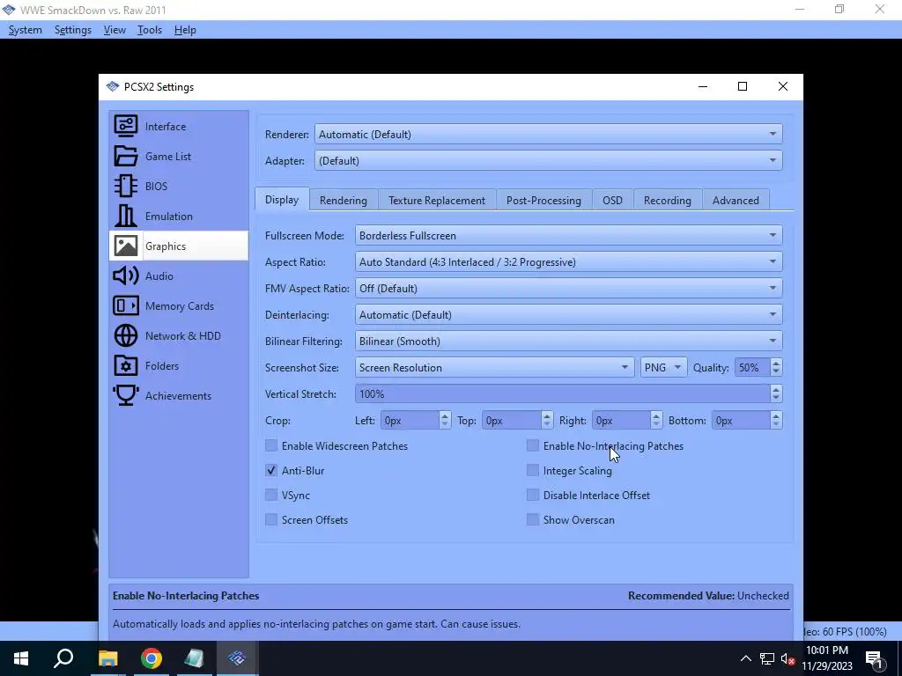This screenshot has width=902, height=676.
Task: Launch Google Chrome from the taskbar
Action: [152, 658]
